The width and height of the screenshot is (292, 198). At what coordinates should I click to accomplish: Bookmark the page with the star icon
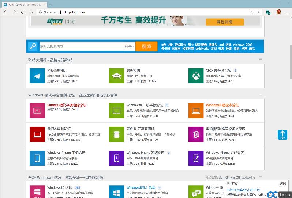point(258,12)
